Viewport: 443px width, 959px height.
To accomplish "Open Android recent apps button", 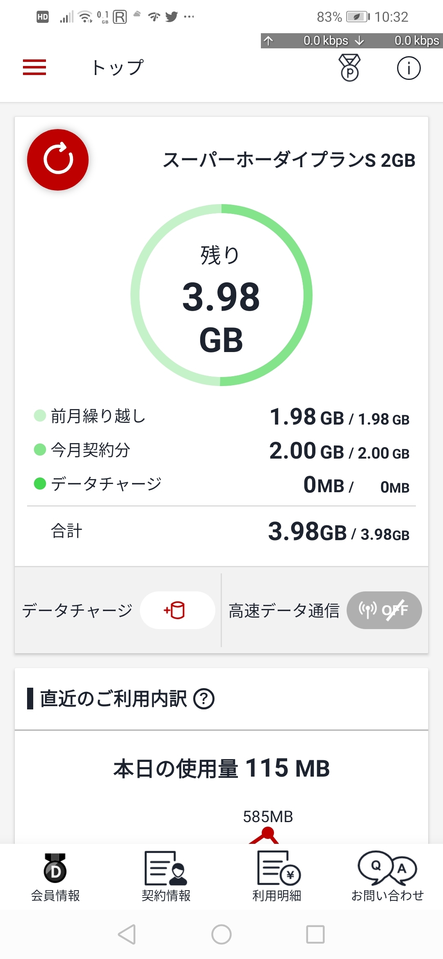I will pos(315,934).
